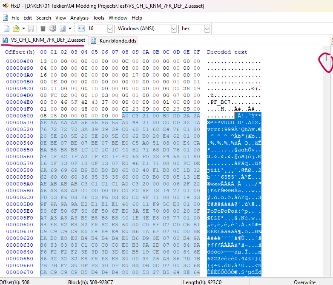
Task: Click byte A0 at offset 508 in row 00000500
Action: point(125,116)
